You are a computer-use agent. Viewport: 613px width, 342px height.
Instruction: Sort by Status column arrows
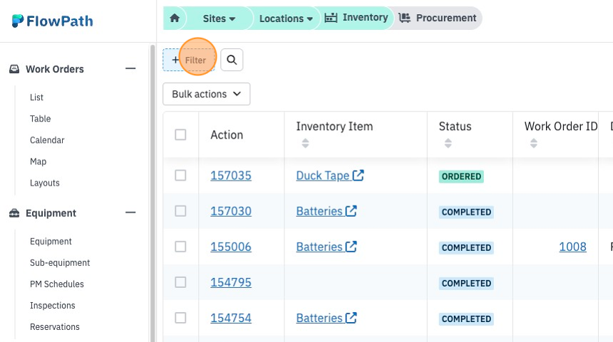pyautogui.click(x=448, y=143)
